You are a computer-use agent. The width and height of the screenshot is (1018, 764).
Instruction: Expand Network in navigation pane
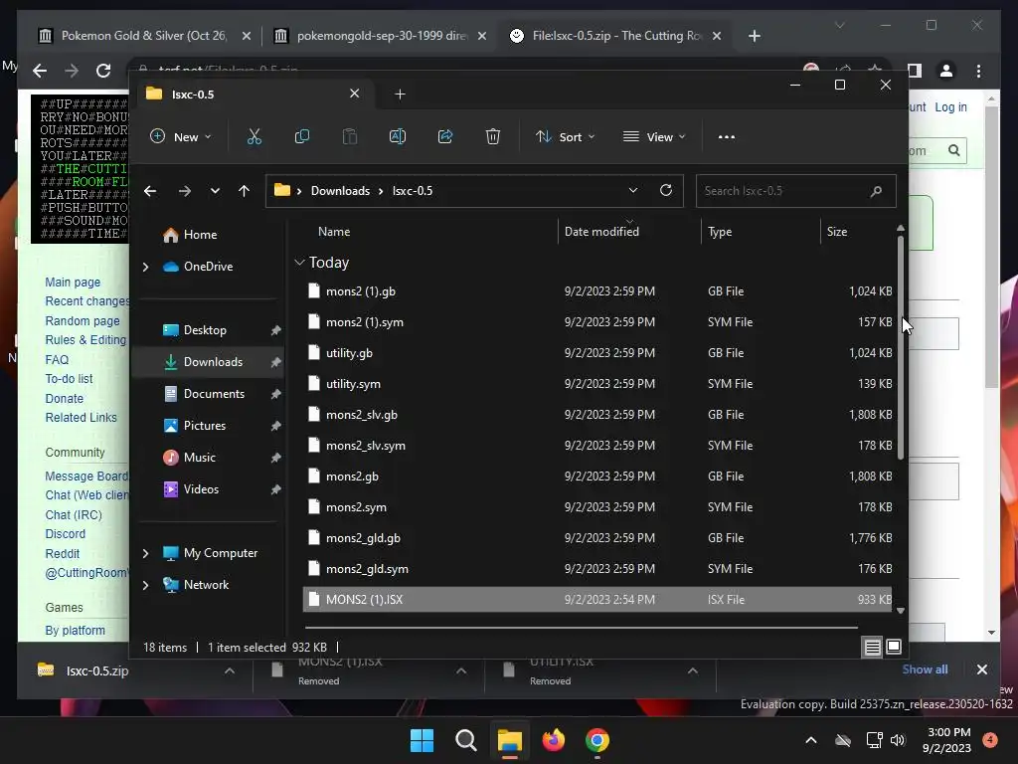pyautogui.click(x=145, y=585)
